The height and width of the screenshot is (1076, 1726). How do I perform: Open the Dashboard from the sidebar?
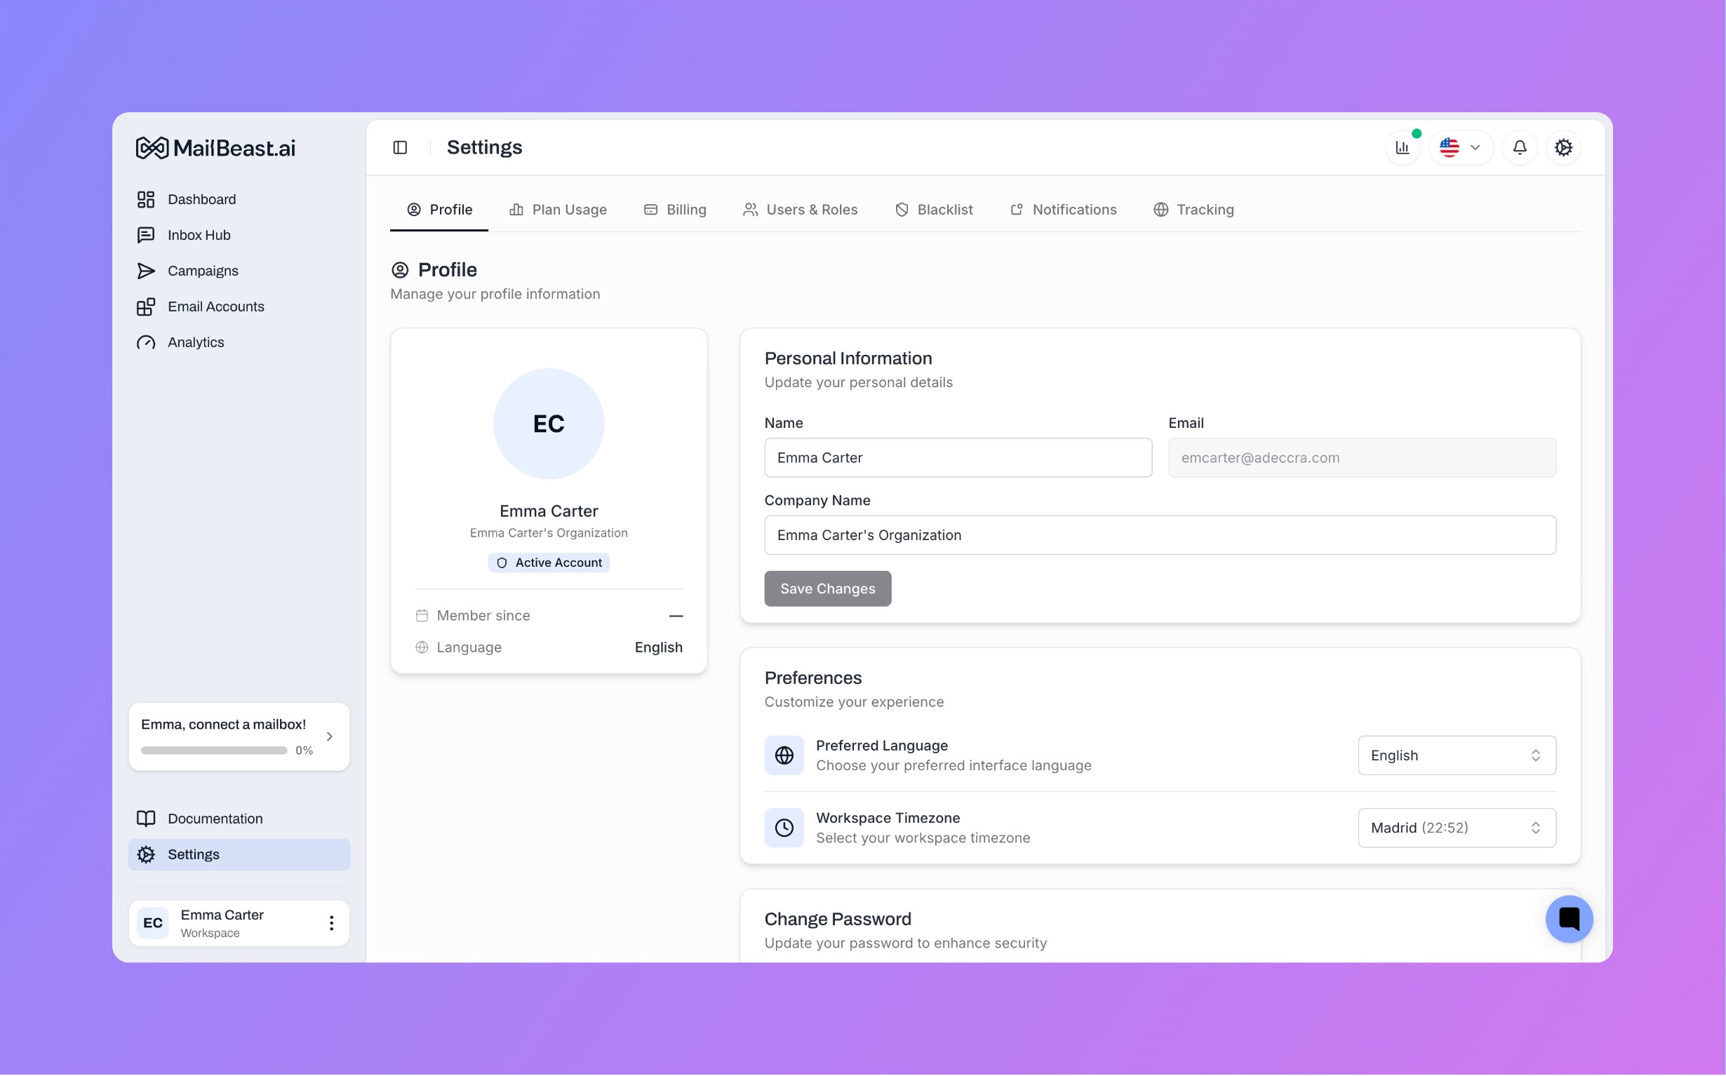pyautogui.click(x=201, y=199)
